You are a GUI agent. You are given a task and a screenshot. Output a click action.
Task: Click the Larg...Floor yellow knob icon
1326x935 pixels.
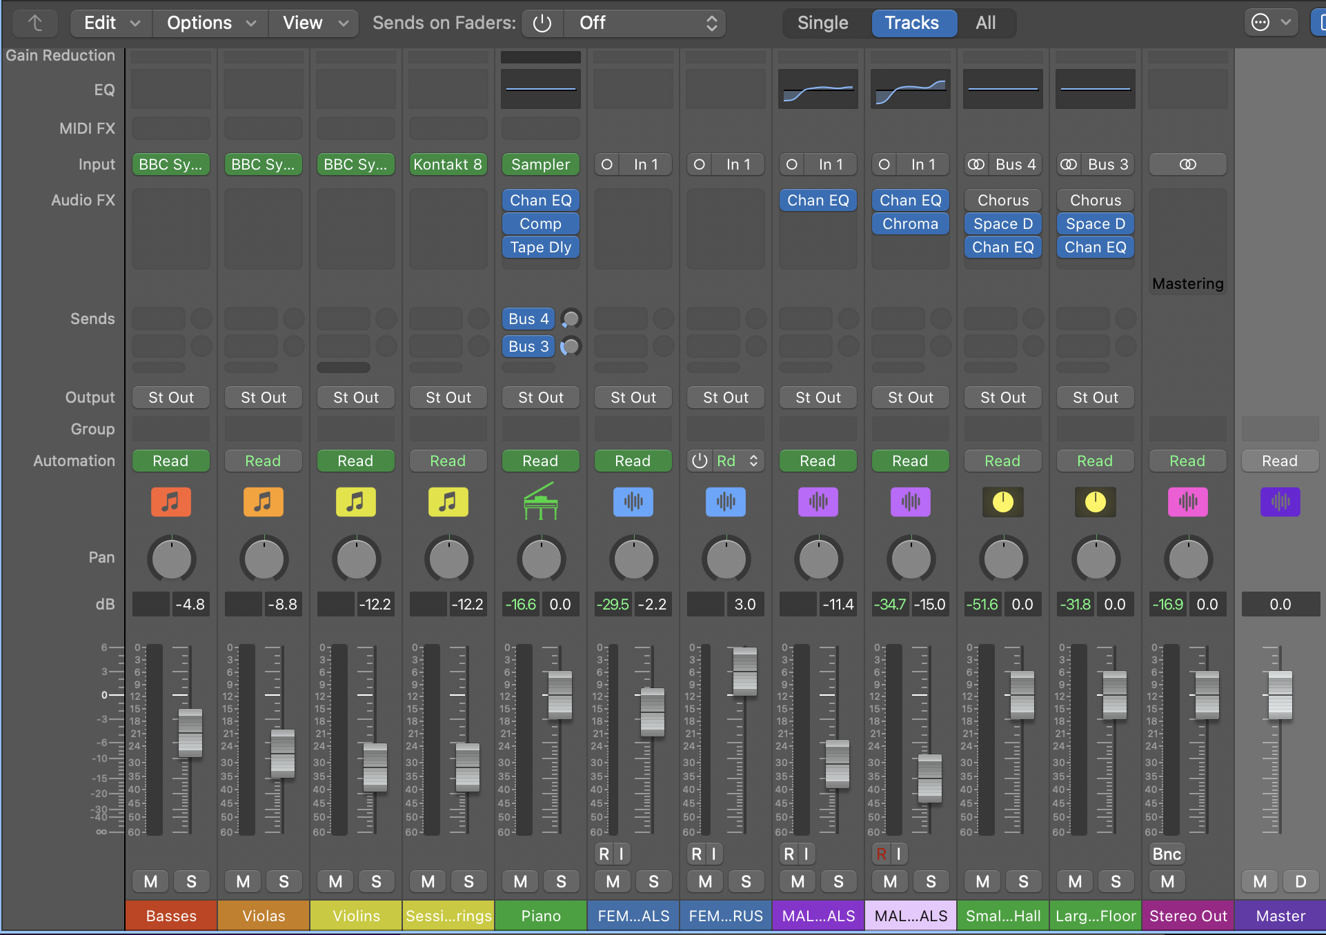coord(1095,501)
